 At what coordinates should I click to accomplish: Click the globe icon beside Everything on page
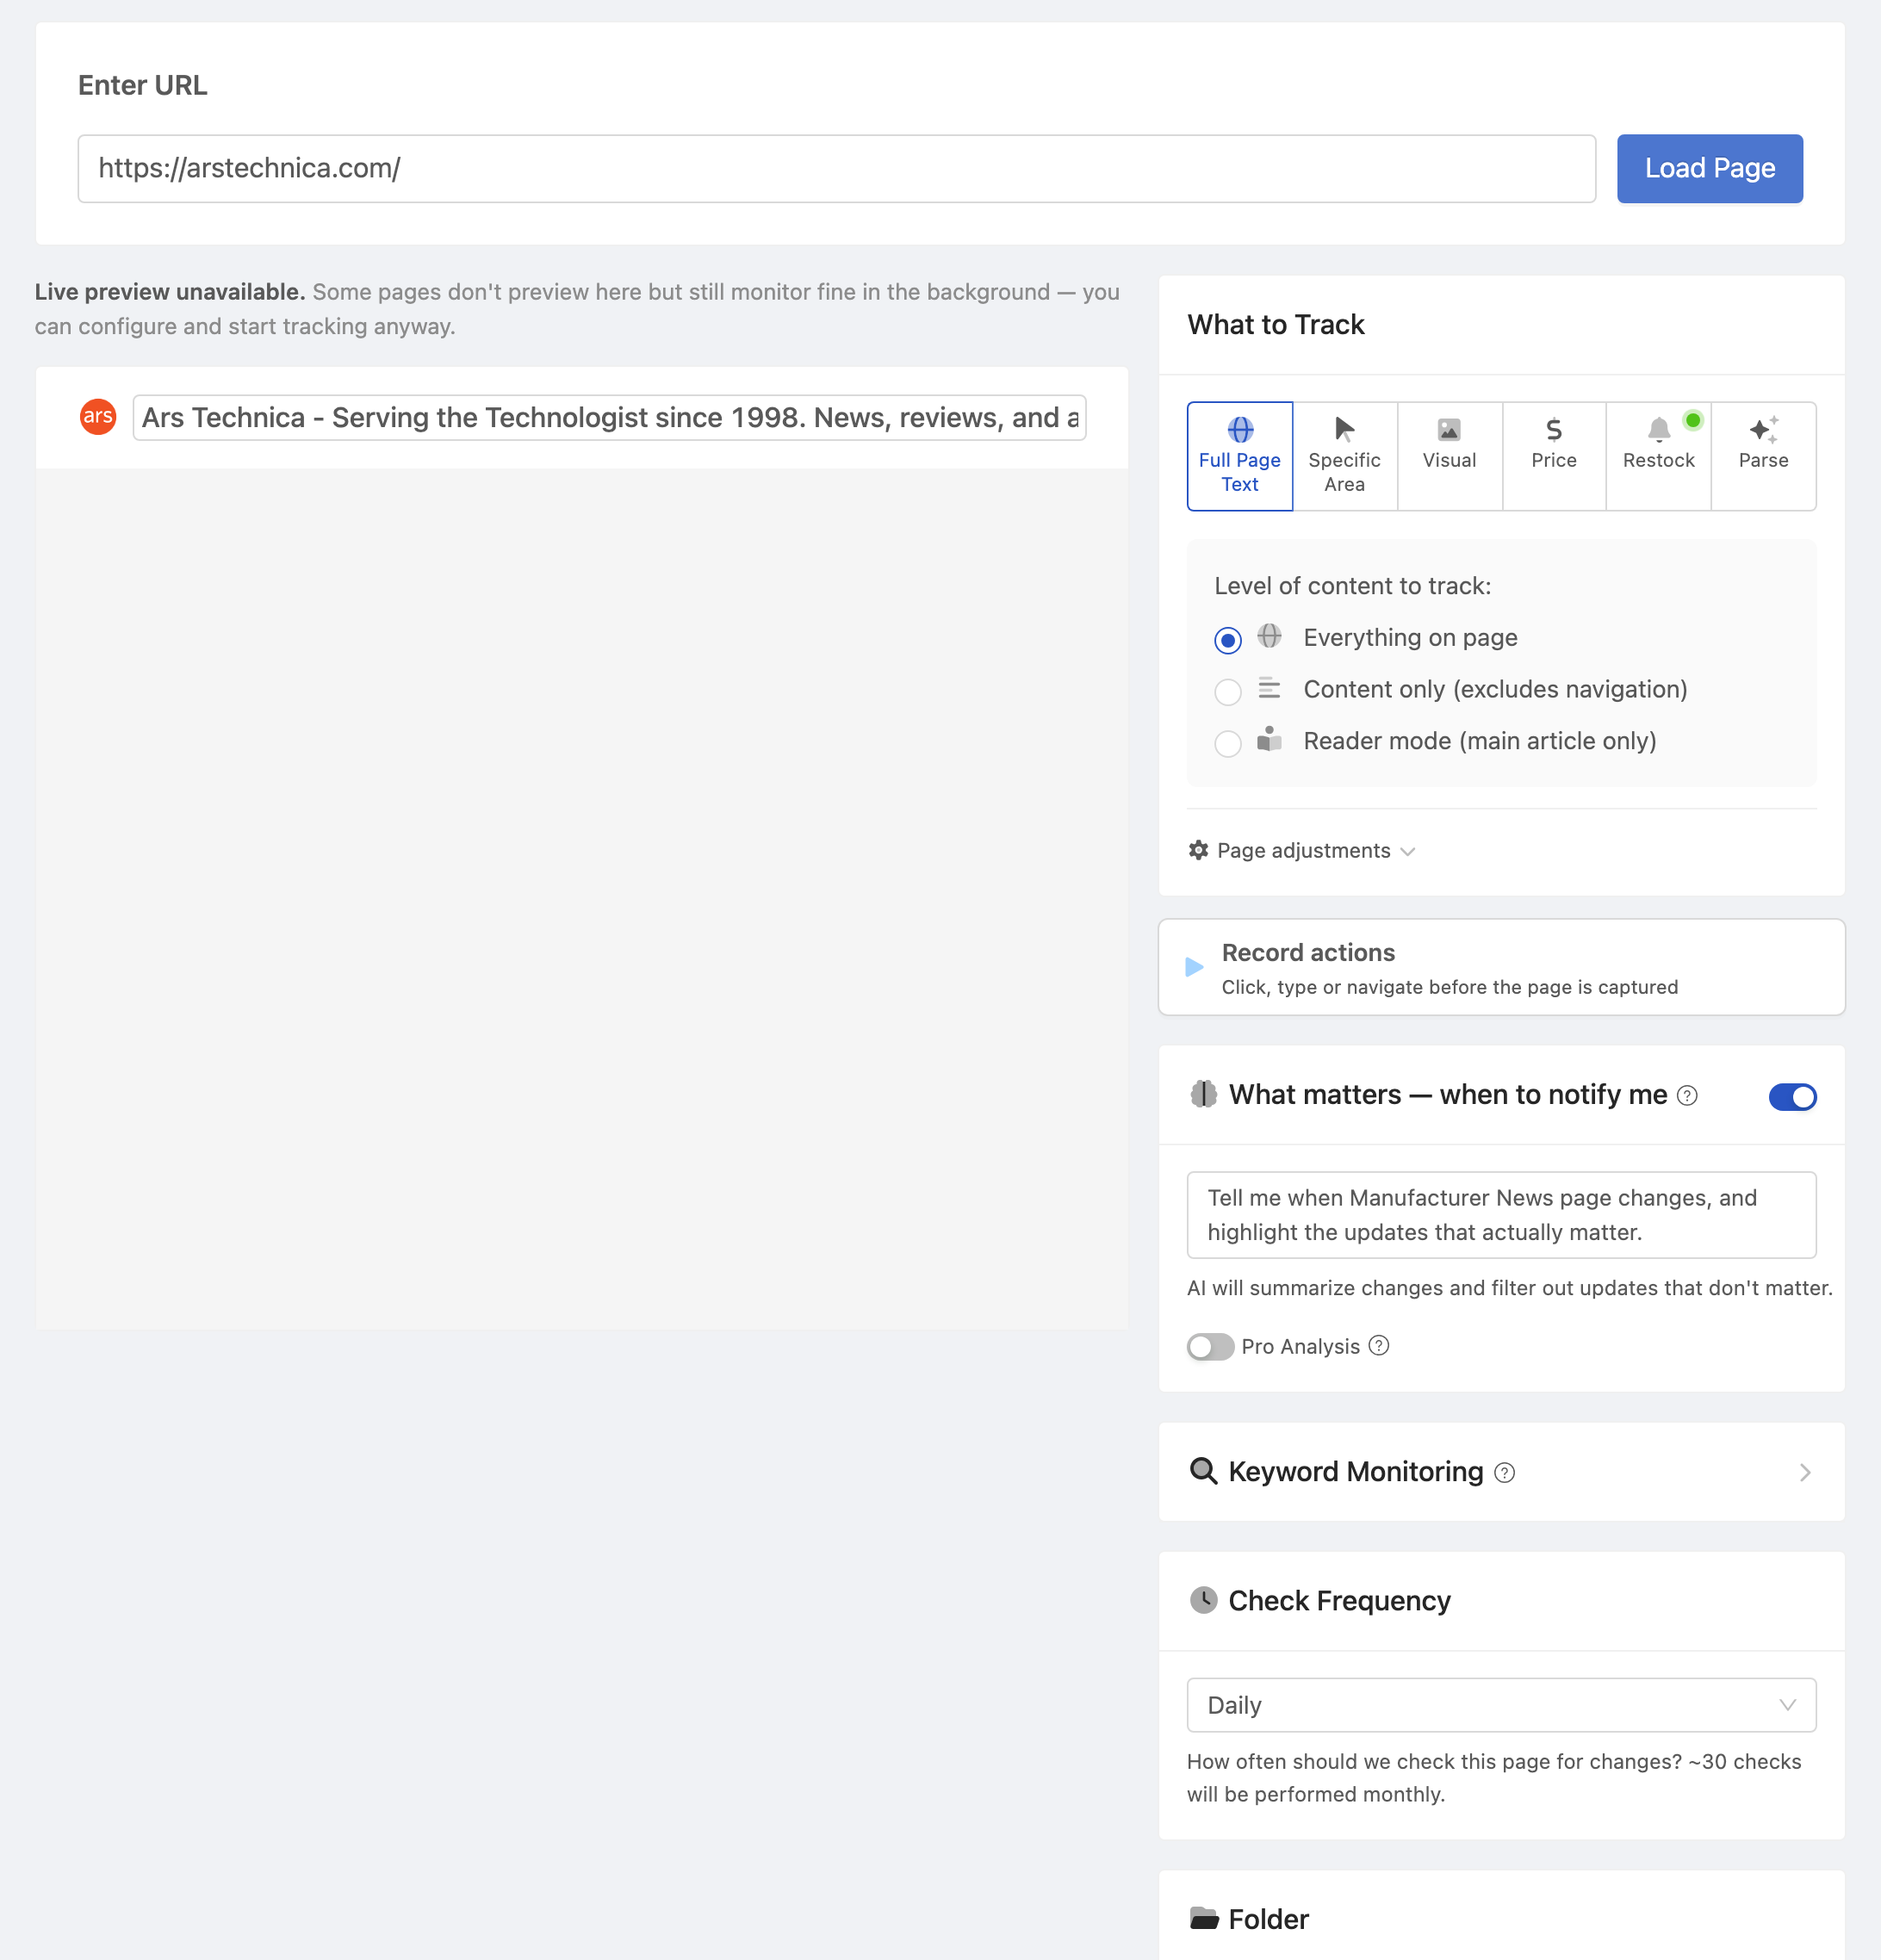[x=1269, y=636]
